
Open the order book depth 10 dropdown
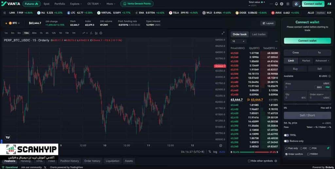pos(238,41)
